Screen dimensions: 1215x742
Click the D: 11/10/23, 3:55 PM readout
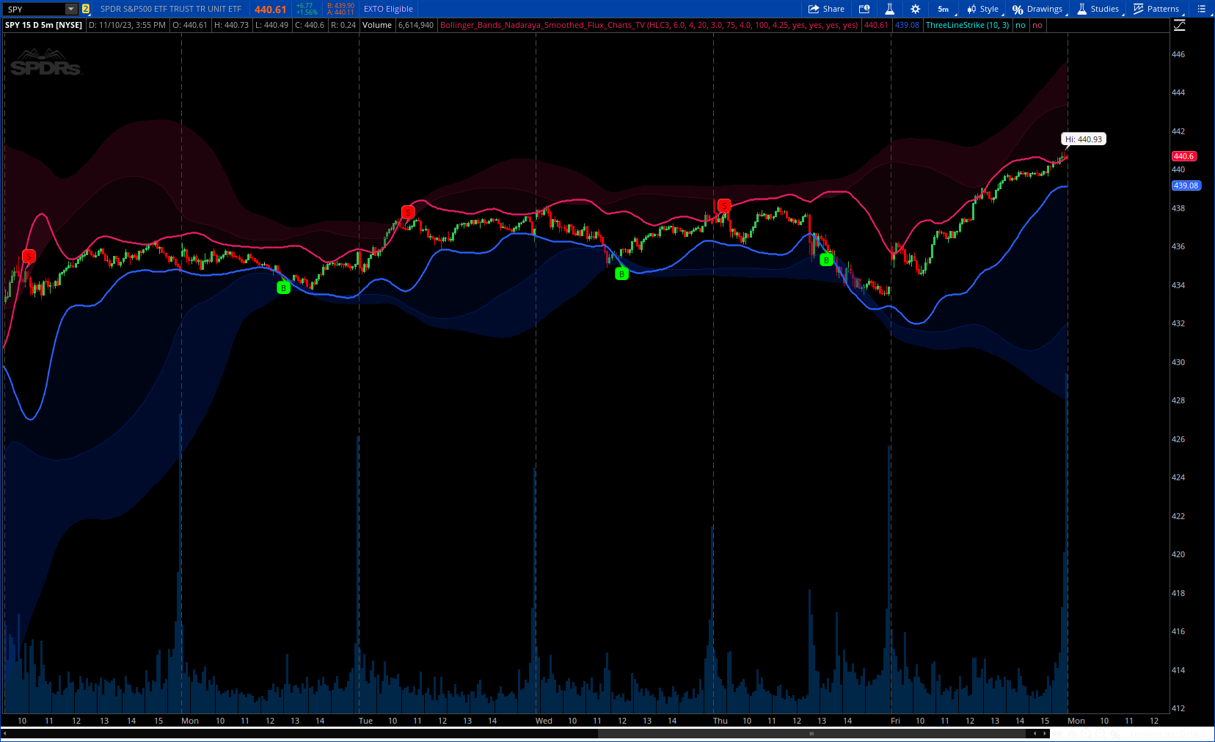point(127,25)
